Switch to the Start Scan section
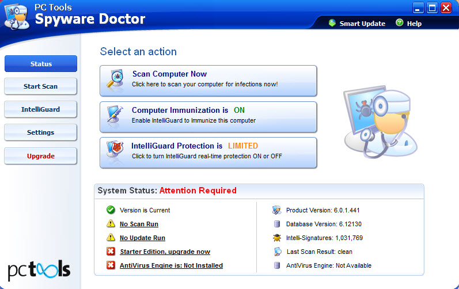Screen dimensions: 459x289 pyautogui.click(x=41, y=86)
